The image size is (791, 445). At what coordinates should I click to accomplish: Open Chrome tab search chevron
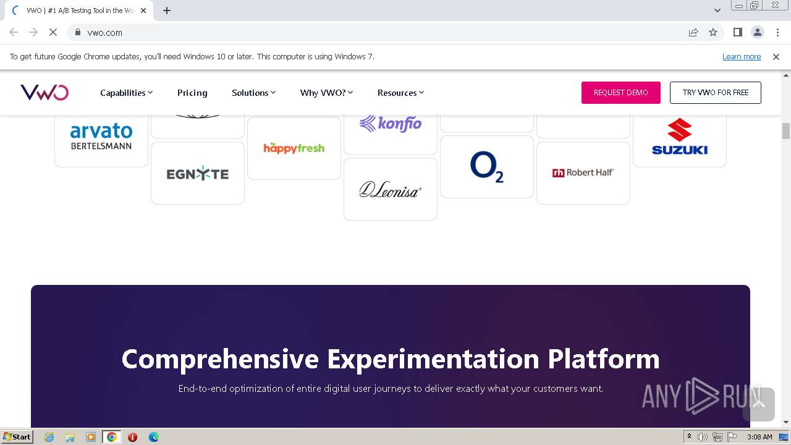click(717, 11)
